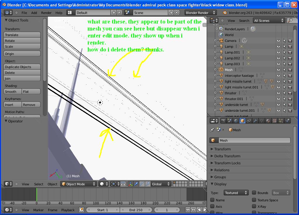
Task: Click the End: 250 frame field
Action: coord(136,210)
